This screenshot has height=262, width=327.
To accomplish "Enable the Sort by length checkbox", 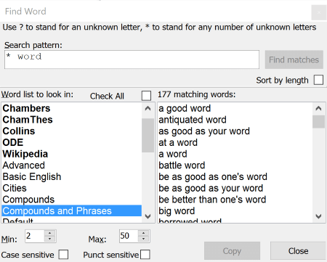I will [318, 80].
